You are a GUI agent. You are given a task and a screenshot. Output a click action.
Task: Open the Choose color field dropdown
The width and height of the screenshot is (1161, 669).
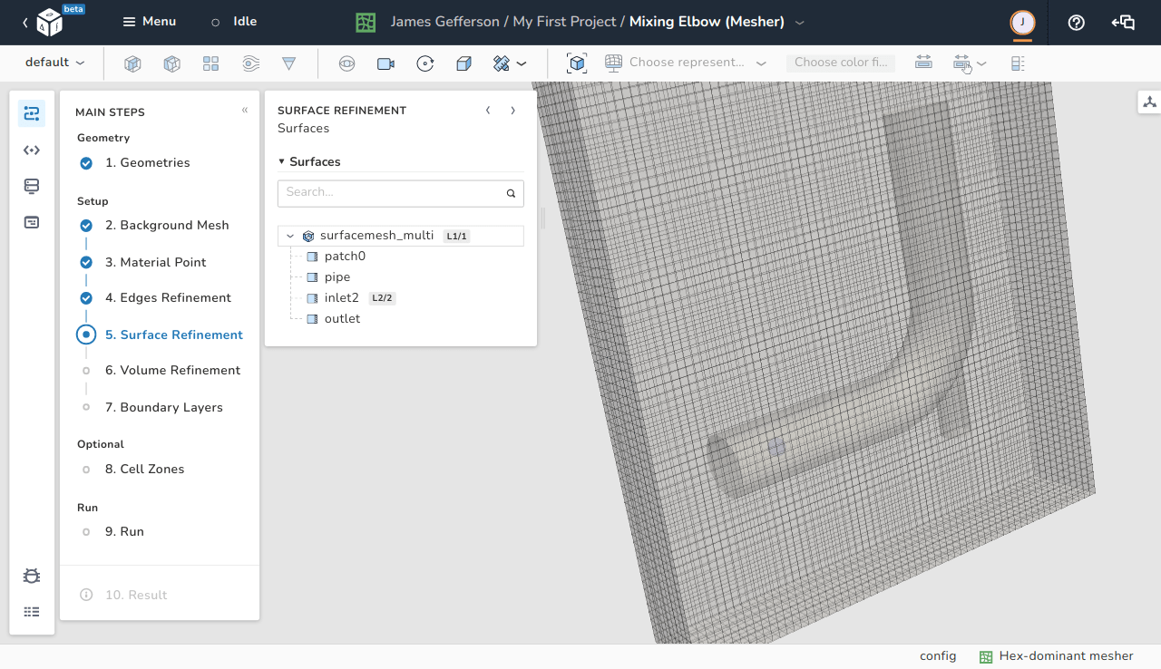click(841, 63)
